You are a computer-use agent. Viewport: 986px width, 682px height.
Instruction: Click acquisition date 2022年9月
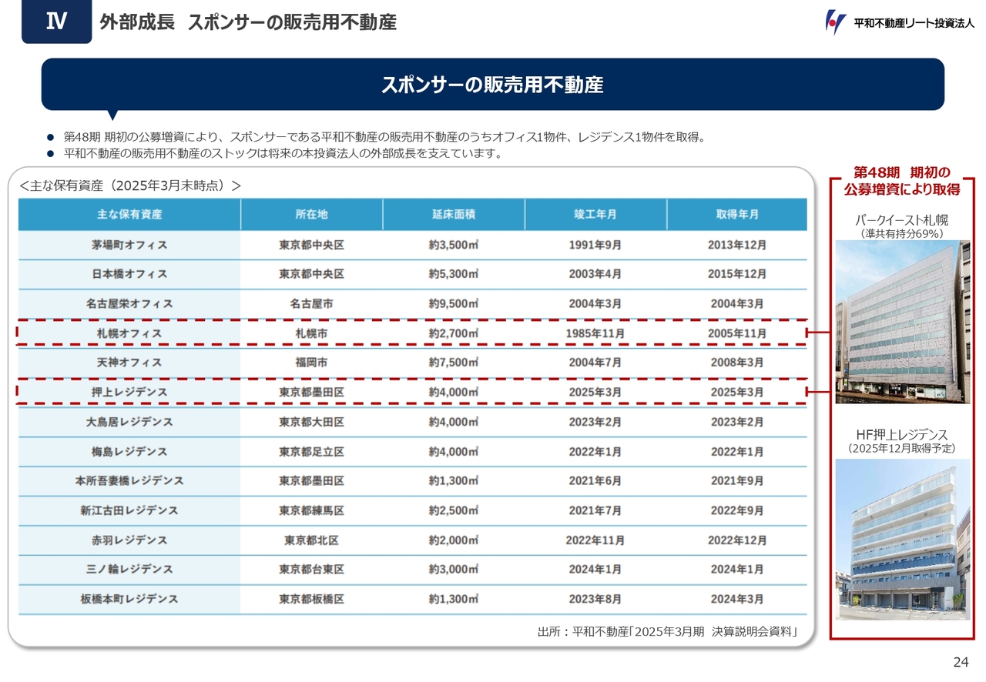click(x=737, y=510)
